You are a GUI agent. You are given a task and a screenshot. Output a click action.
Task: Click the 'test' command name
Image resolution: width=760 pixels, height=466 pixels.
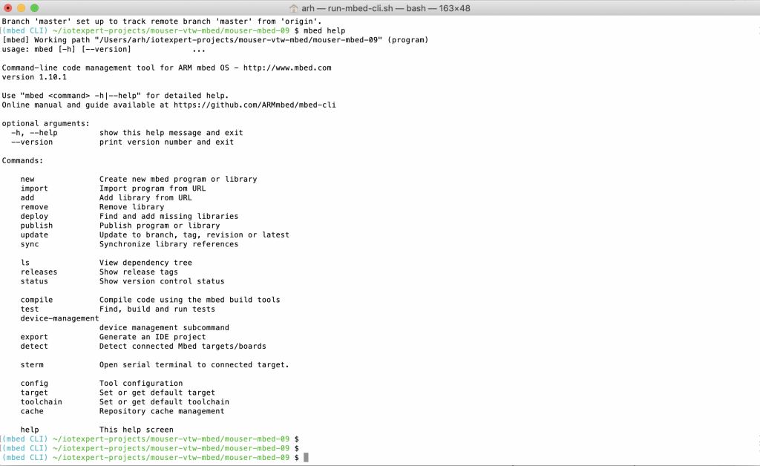tap(30, 309)
